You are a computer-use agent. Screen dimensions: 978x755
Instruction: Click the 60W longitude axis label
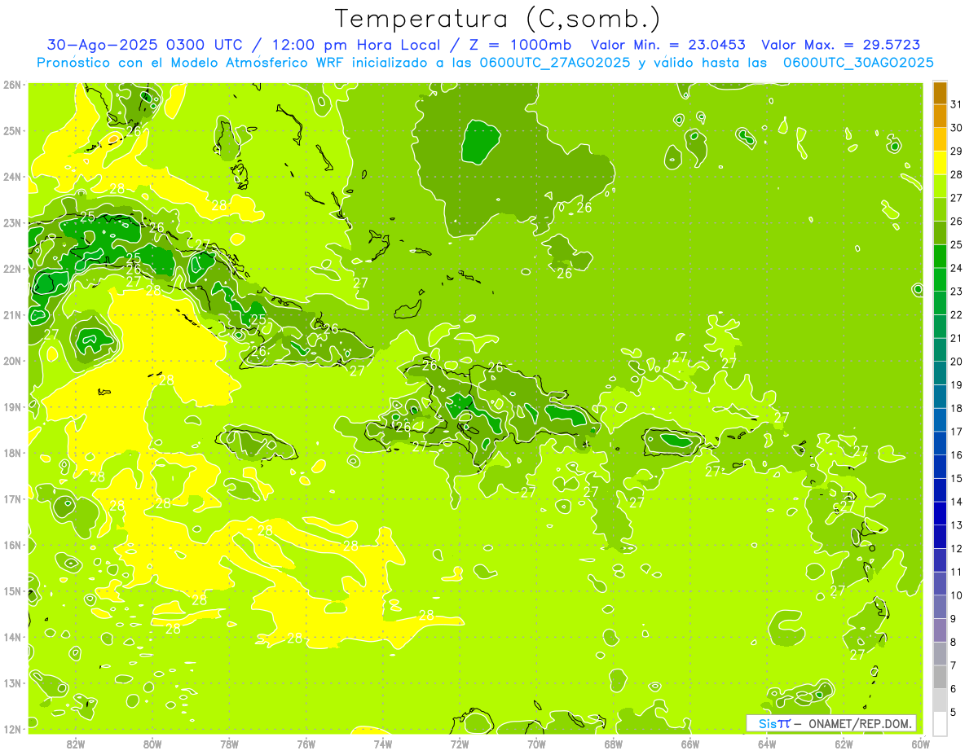click(x=920, y=743)
